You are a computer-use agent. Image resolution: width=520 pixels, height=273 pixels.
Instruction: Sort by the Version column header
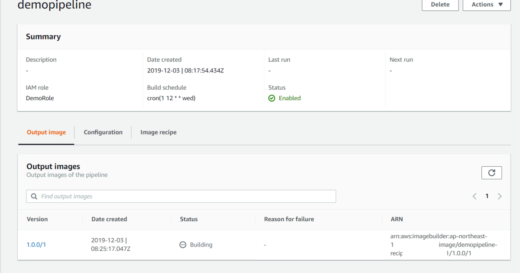pos(37,219)
